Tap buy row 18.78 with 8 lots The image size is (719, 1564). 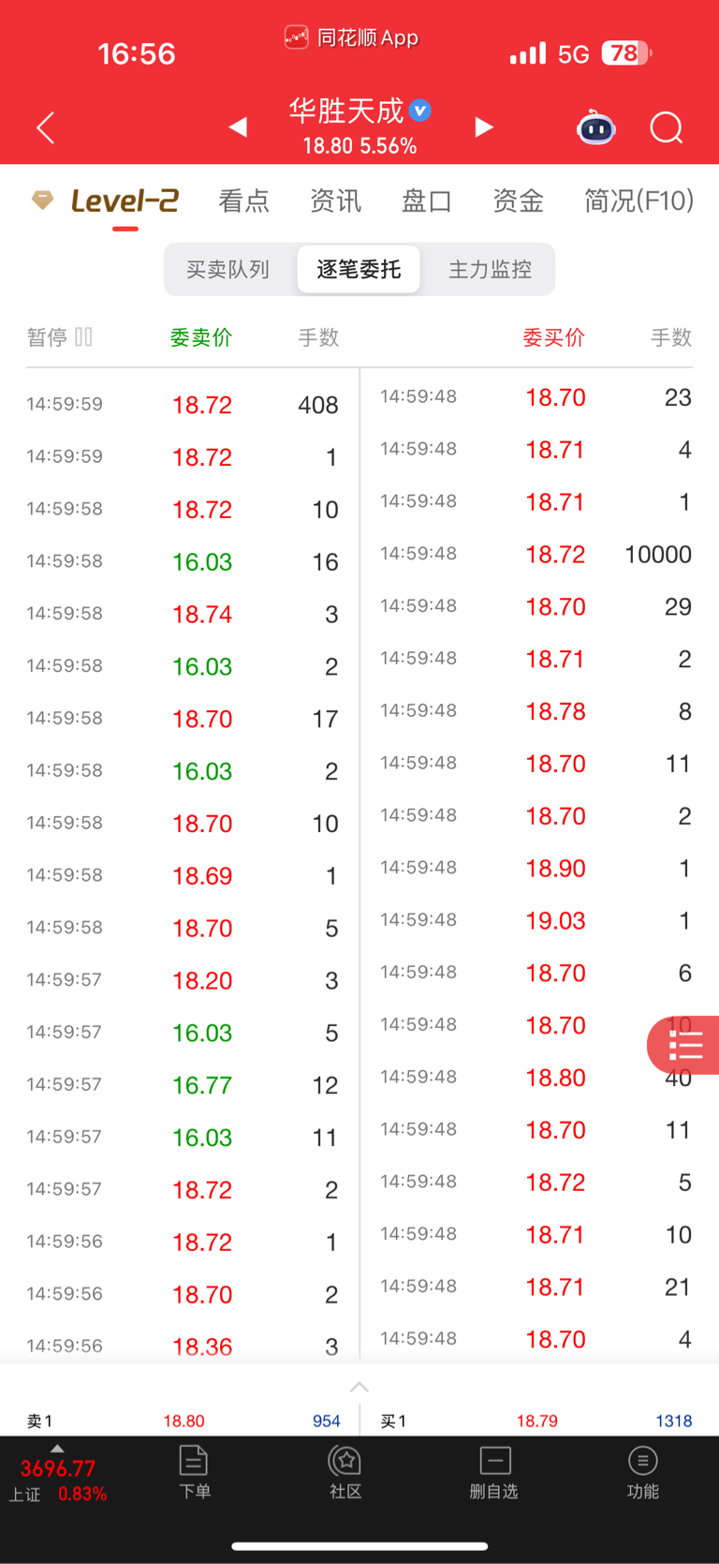pos(536,711)
